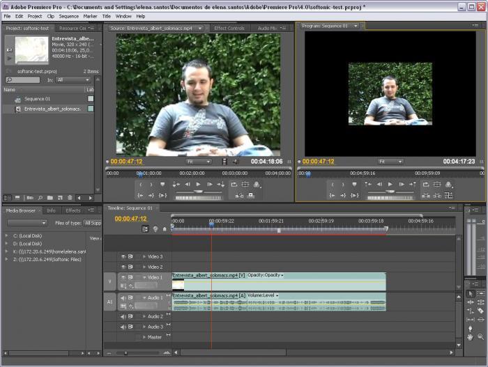Screen dimensions: 488x367
Task: Adjust the timeline zoom slider
Action: 125,353
